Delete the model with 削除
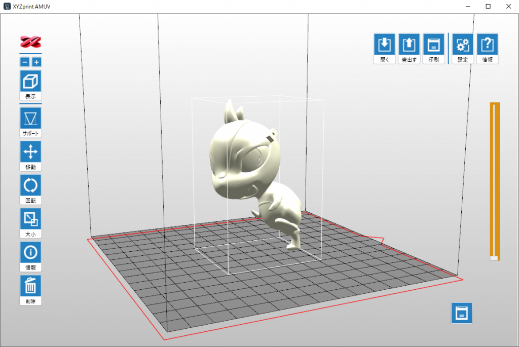Screen dimensions: 519x347 click(x=30, y=290)
